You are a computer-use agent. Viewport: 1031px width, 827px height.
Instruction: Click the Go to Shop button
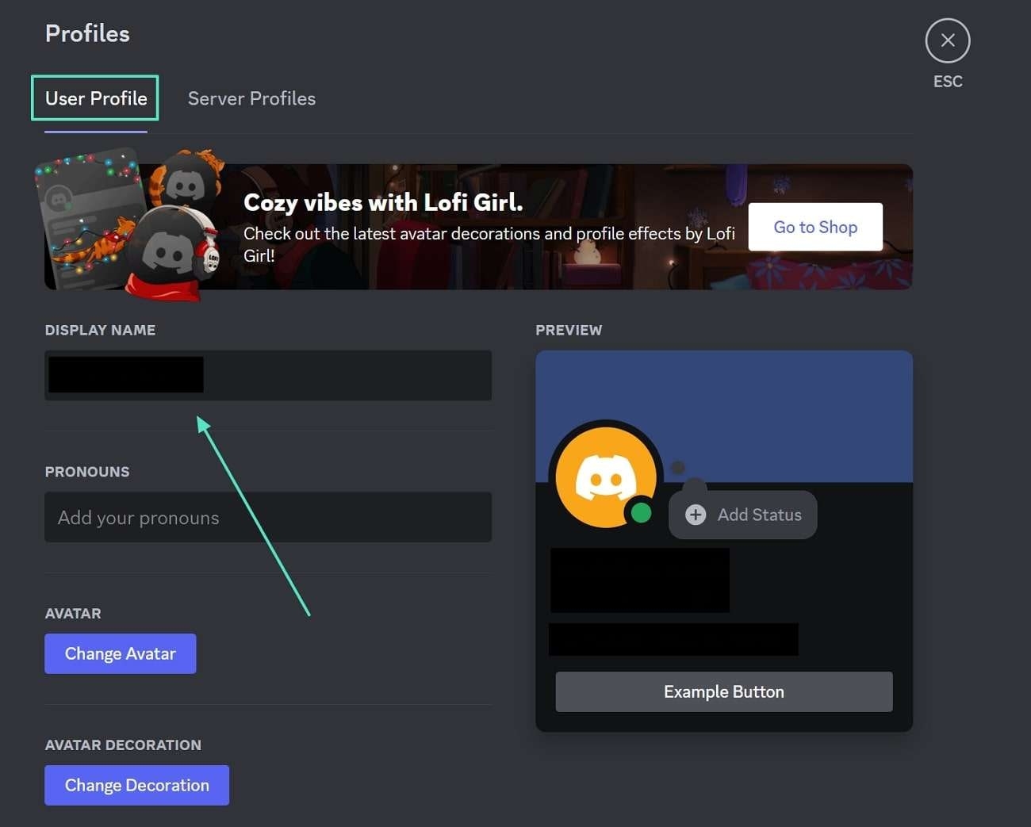(815, 227)
